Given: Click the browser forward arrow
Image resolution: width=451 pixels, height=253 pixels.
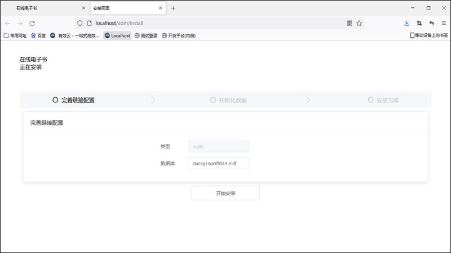Looking at the screenshot, I should click(x=20, y=23).
